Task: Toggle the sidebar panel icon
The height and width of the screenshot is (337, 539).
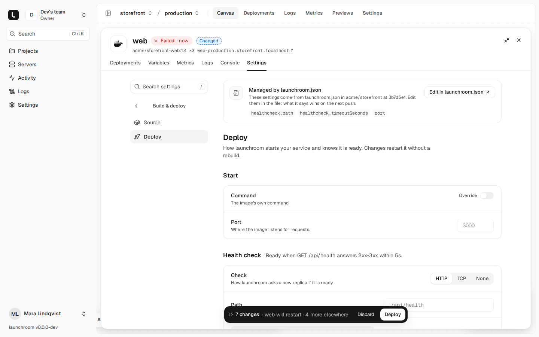Action: [x=108, y=13]
